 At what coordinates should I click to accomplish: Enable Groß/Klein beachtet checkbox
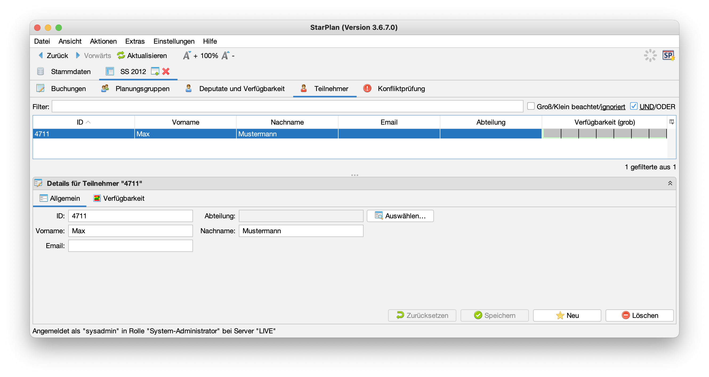click(531, 106)
